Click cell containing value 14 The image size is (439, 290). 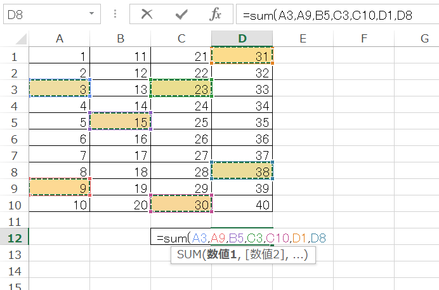pos(121,105)
